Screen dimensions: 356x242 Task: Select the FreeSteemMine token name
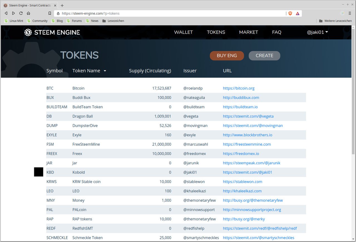coord(86,144)
